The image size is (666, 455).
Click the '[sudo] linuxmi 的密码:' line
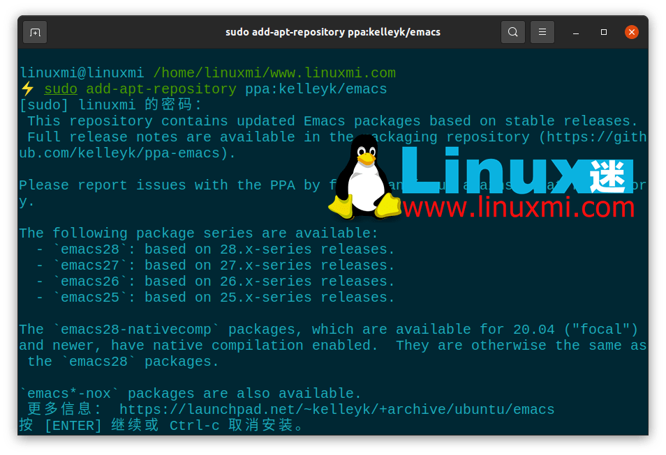pos(110,105)
